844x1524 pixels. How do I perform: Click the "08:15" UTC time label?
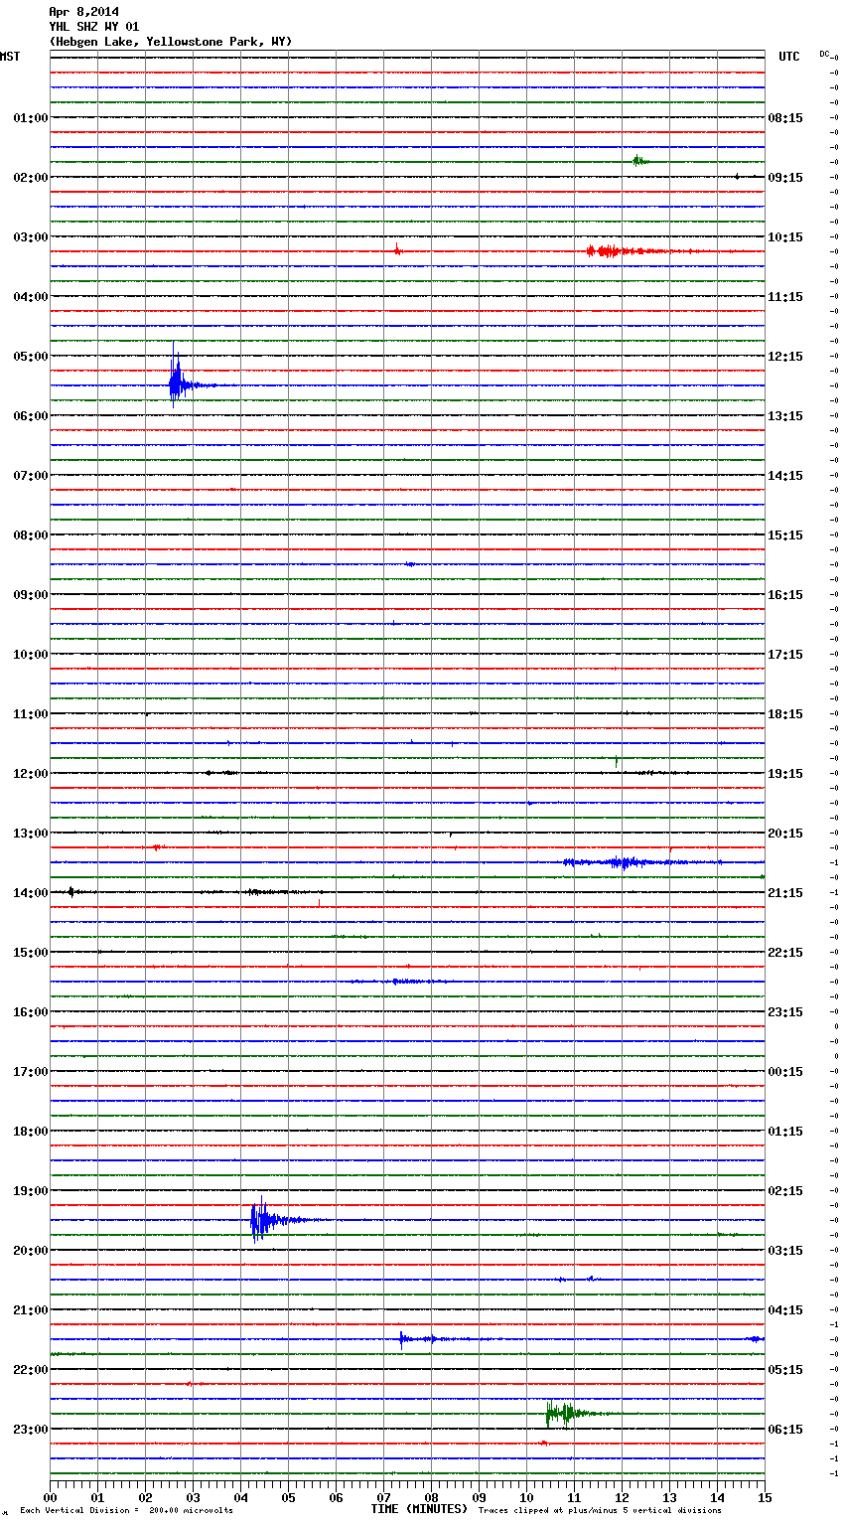(x=785, y=118)
